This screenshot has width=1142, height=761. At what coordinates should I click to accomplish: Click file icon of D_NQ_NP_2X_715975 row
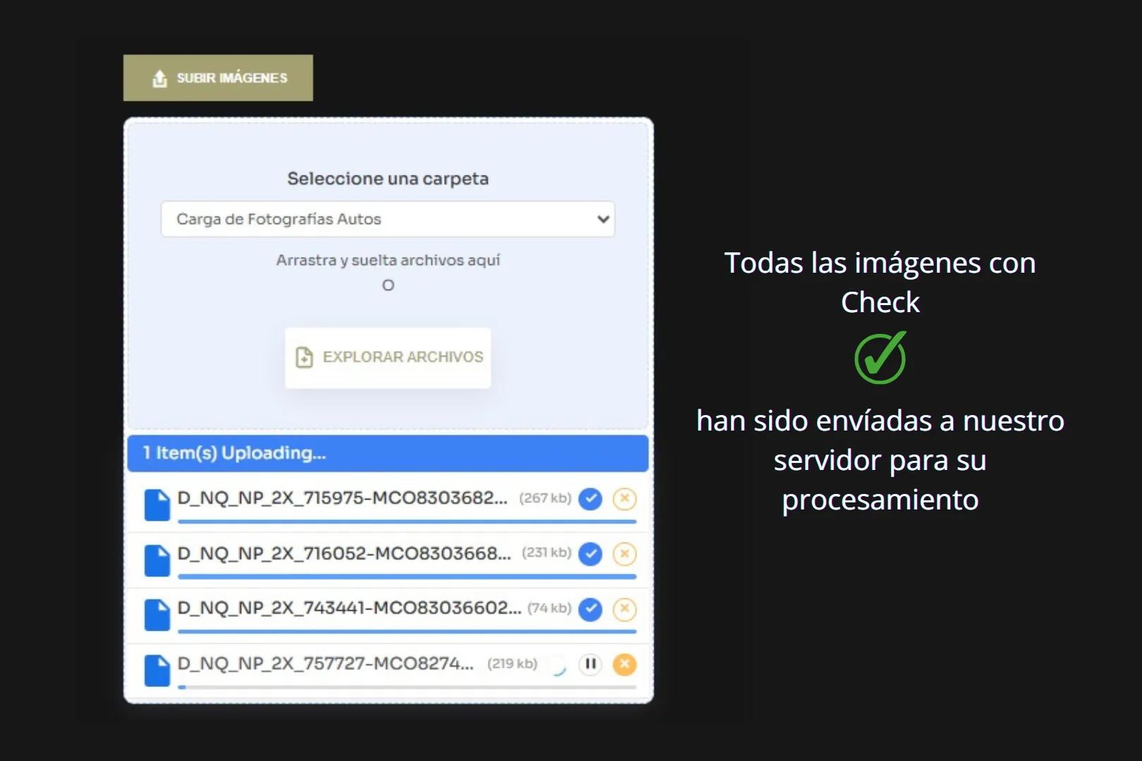click(157, 505)
